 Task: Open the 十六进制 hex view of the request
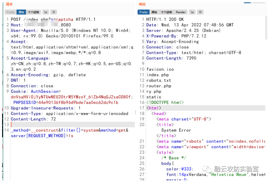pyautogui.click(x=34, y=12)
